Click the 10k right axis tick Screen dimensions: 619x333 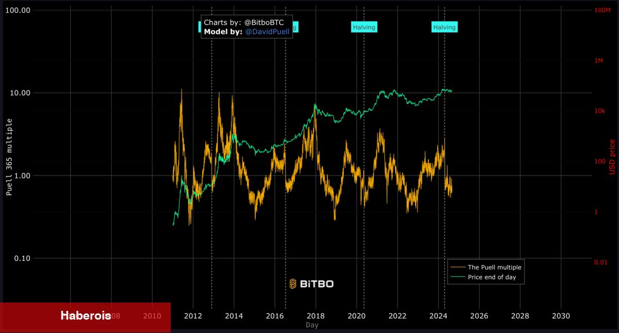point(599,111)
